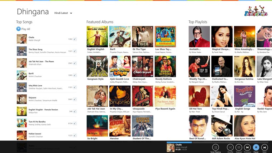This screenshot has width=272, height=153.
Task: Open the Magical Shreya playlist
Action: click(222, 37)
